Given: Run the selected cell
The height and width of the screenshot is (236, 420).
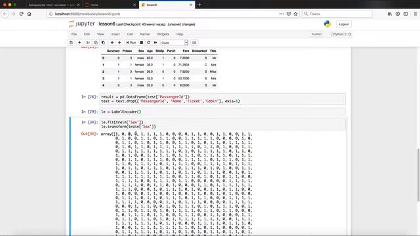Looking at the screenshot, I should click(x=131, y=43).
